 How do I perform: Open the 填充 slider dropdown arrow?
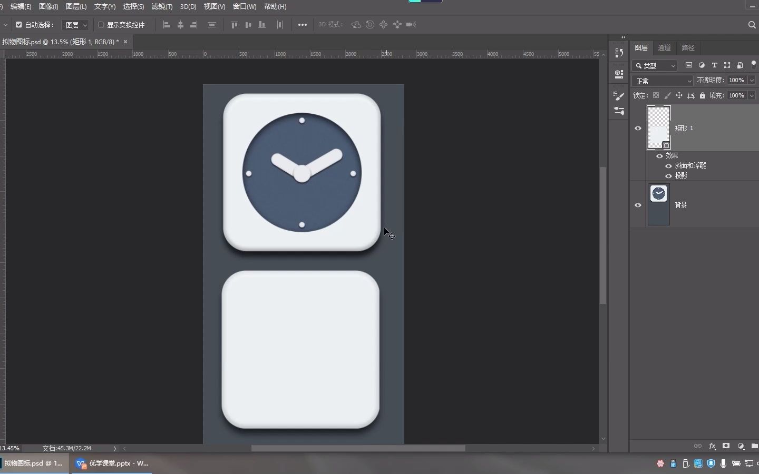752,95
